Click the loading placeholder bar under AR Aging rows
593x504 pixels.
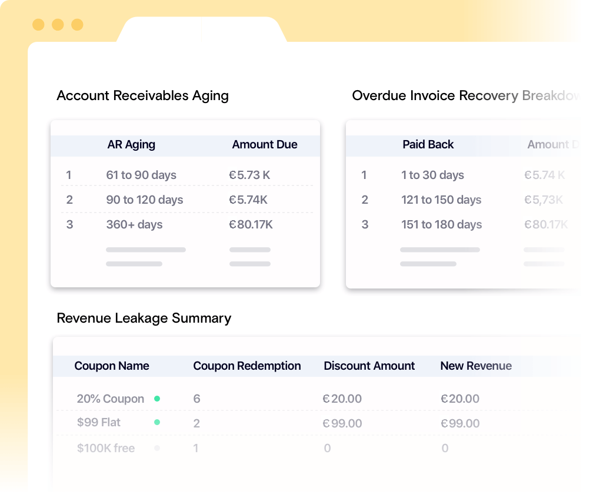pyautogui.click(x=145, y=250)
